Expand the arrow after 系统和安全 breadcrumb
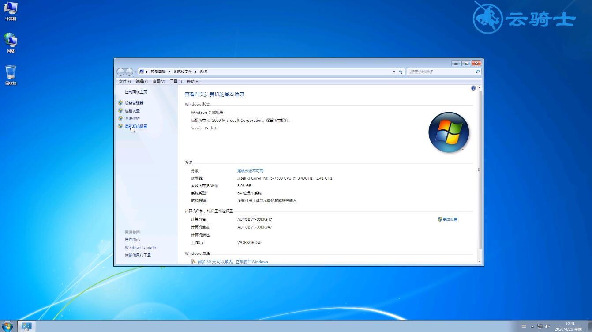Viewport: 592px width, 332px height. (x=196, y=72)
